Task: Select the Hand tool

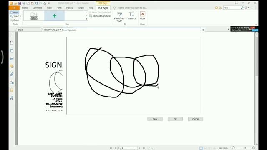Action: coord(14,12)
